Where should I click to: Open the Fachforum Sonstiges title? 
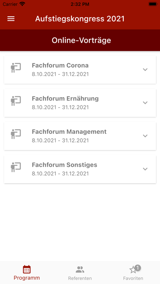click(x=64, y=165)
